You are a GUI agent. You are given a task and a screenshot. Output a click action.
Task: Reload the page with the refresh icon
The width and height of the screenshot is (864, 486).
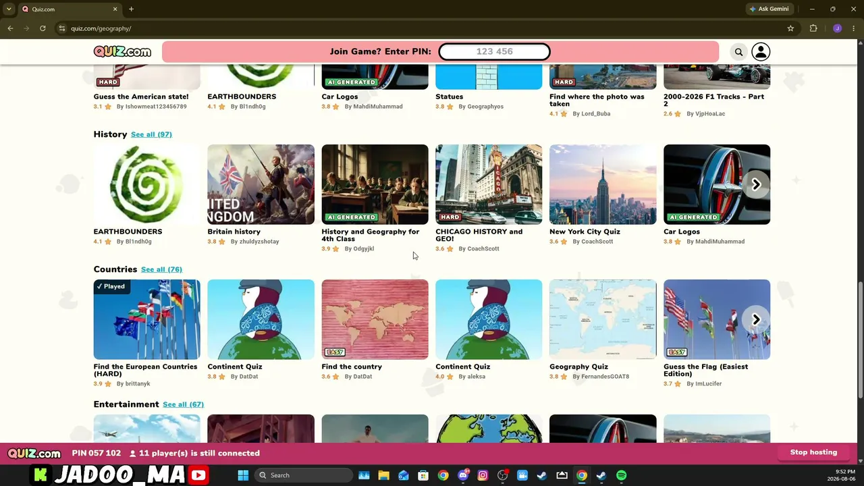(x=43, y=28)
